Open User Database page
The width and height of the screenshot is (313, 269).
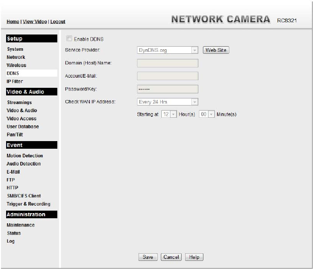[x=23, y=126]
